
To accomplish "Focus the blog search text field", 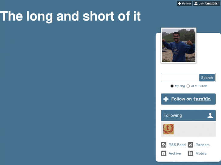I will click(180, 78).
